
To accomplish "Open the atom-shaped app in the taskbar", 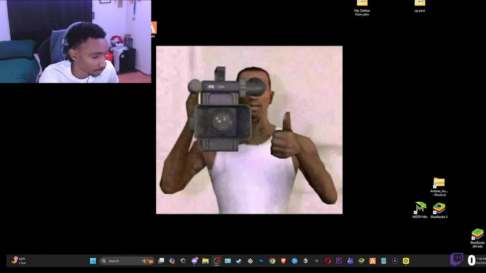I will tap(317, 261).
